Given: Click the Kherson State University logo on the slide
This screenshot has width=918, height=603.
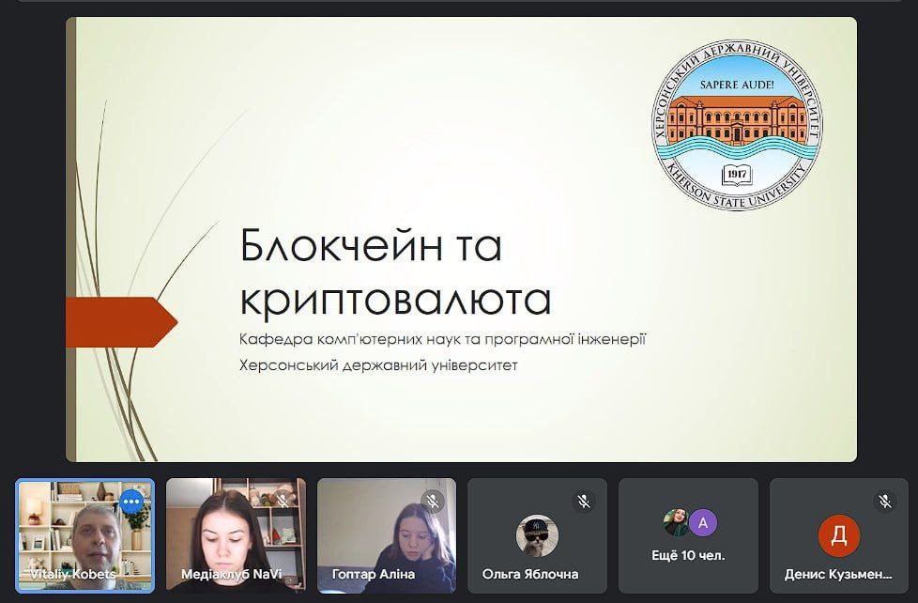Looking at the screenshot, I should [x=737, y=125].
